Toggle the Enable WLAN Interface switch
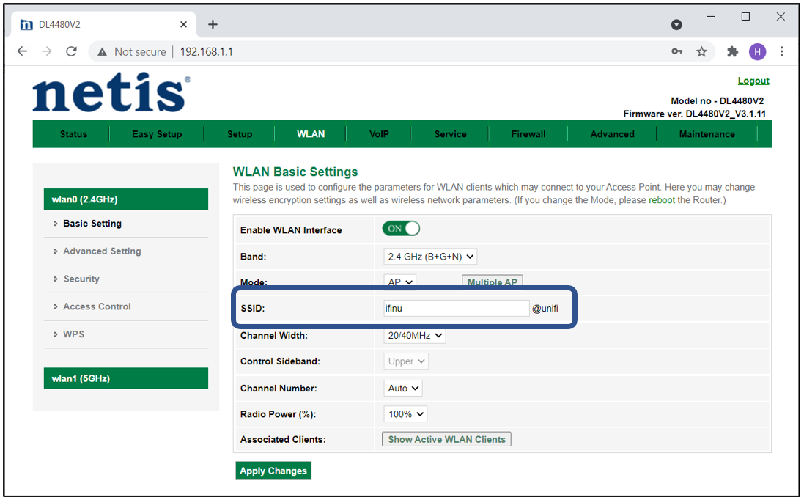The width and height of the screenshot is (804, 500). (x=401, y=229)
